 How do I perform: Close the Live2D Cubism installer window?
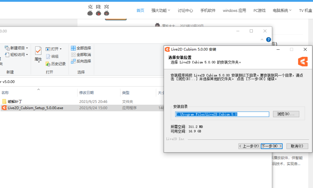tap(305, 49)
